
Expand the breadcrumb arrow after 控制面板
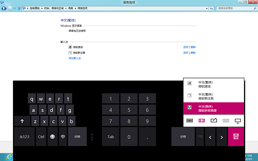[42, 8]
